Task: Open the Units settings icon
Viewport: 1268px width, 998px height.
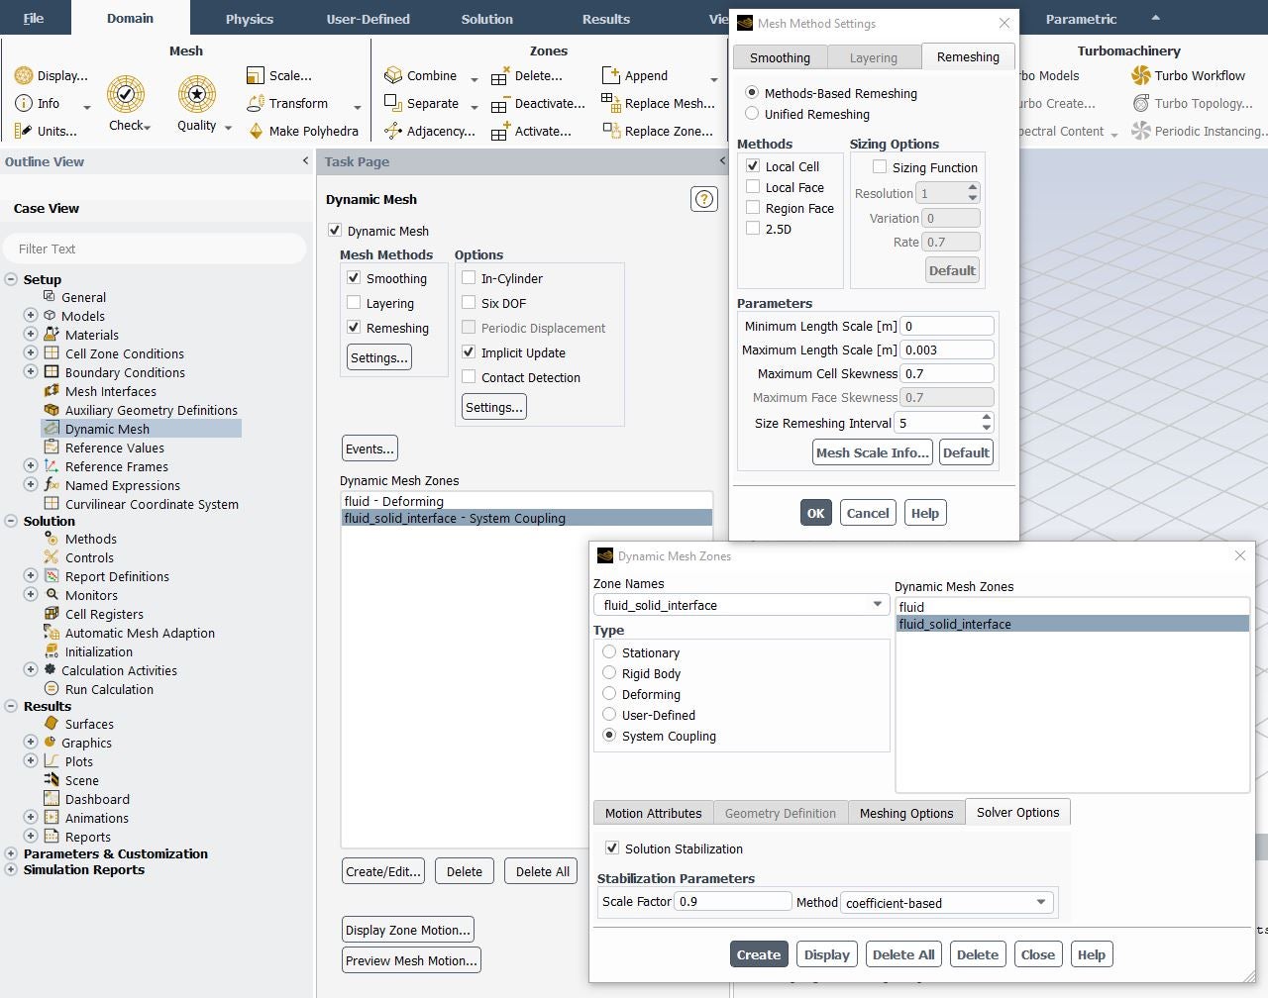Action: click(x=24, y=131)
